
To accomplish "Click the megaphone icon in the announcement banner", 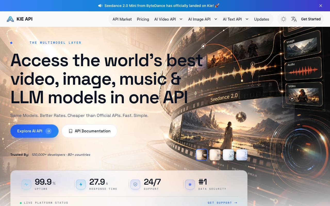I will [100, 6].
